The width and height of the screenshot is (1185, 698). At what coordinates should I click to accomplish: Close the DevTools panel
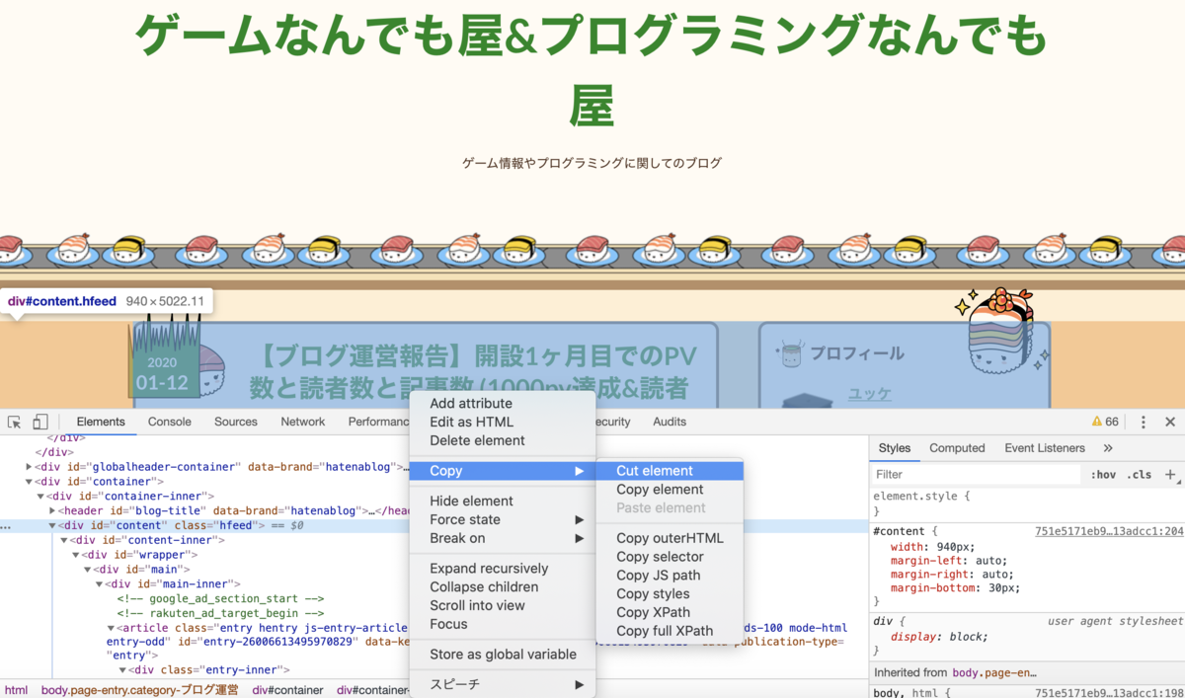[1170, 422]
